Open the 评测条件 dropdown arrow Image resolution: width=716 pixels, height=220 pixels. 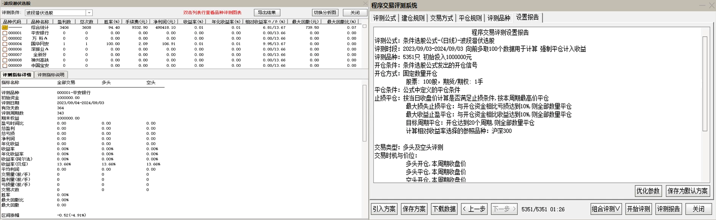(89, 13)
